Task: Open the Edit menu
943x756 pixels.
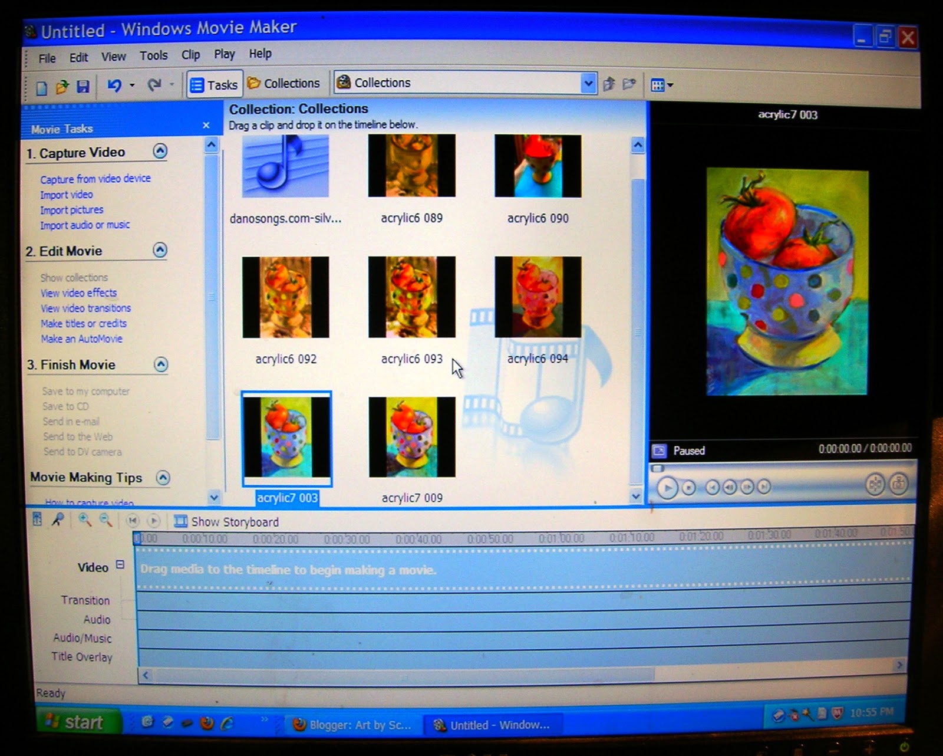Action: pyautogui.click(x=78, y=58)
